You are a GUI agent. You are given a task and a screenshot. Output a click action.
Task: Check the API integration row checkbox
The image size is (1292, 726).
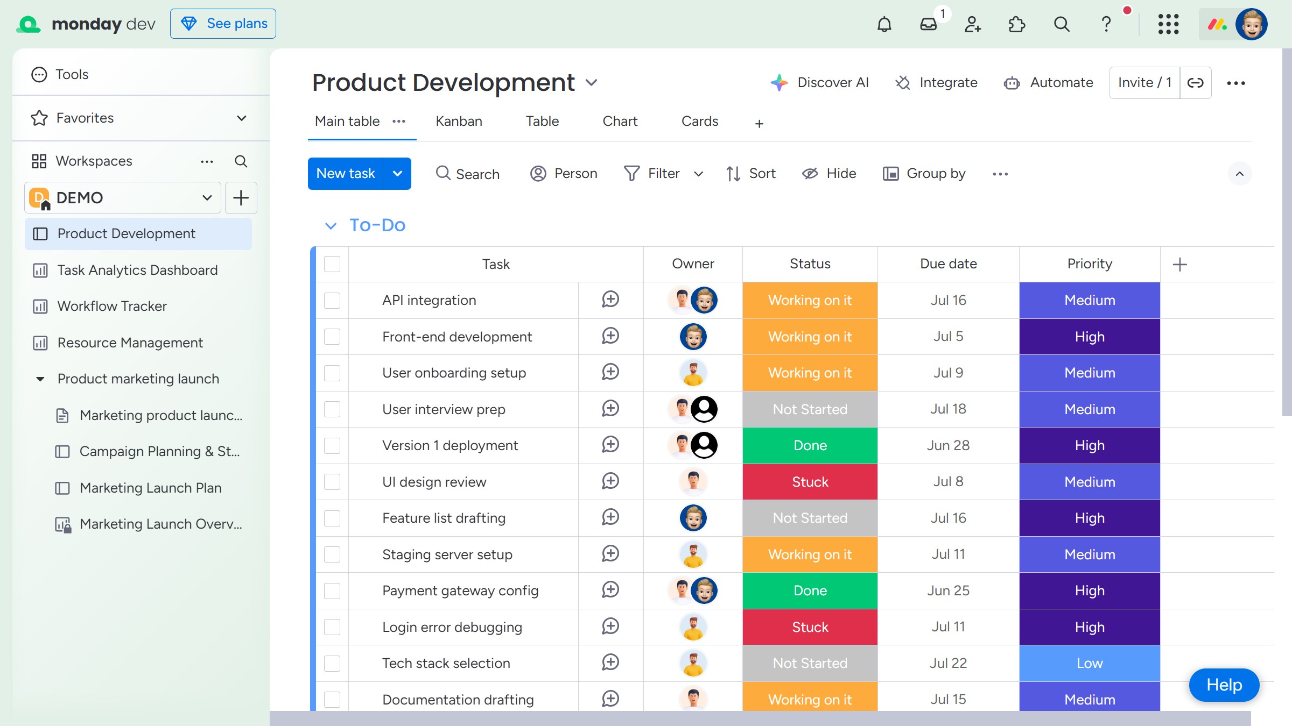point(332,300)
